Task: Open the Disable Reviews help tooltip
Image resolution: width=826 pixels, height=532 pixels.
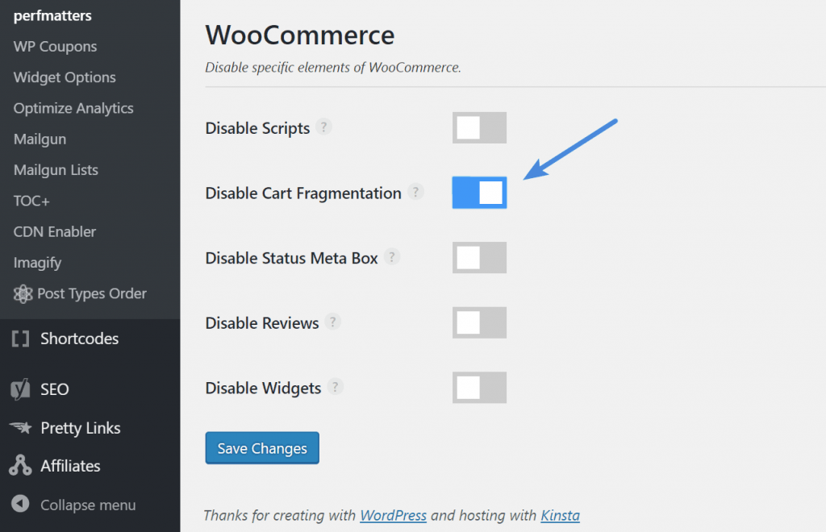Action: pos(333,321)
